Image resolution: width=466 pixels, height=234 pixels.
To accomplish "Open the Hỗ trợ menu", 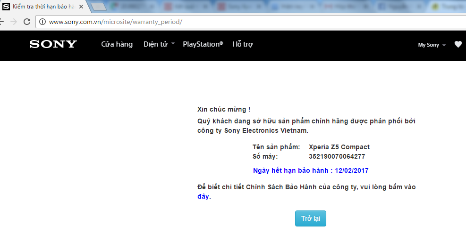I will tap(243, 44).
